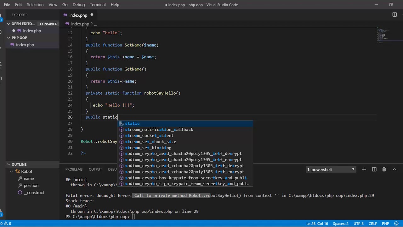Pick the stream_set_blocking suggestion
The height and width of the screenshot is (227, 403).
pos(185,148)
